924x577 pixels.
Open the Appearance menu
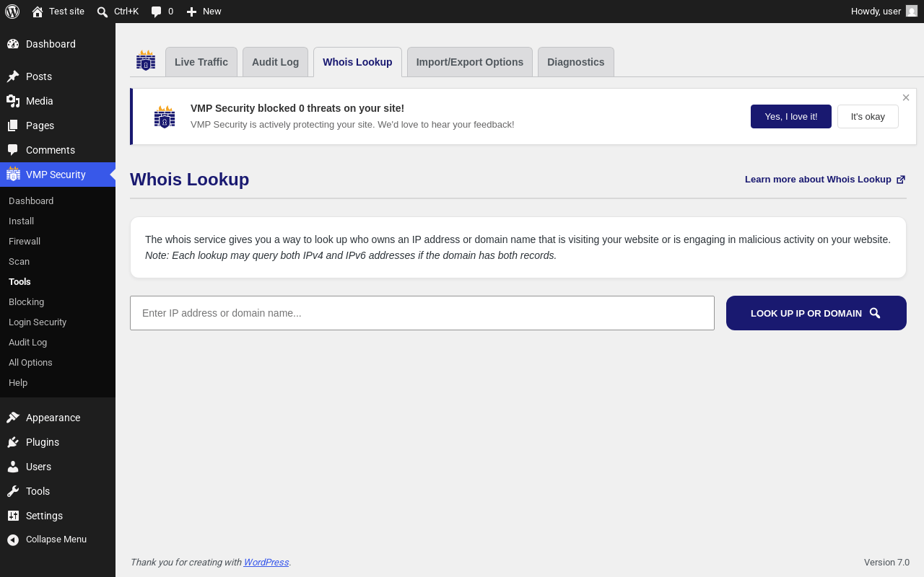(x=58, y=418)
